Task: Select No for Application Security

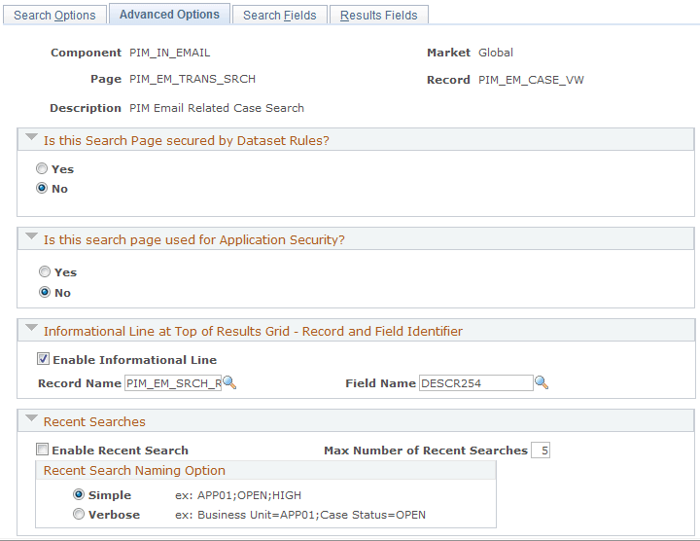Action: [x=45, y=292]
